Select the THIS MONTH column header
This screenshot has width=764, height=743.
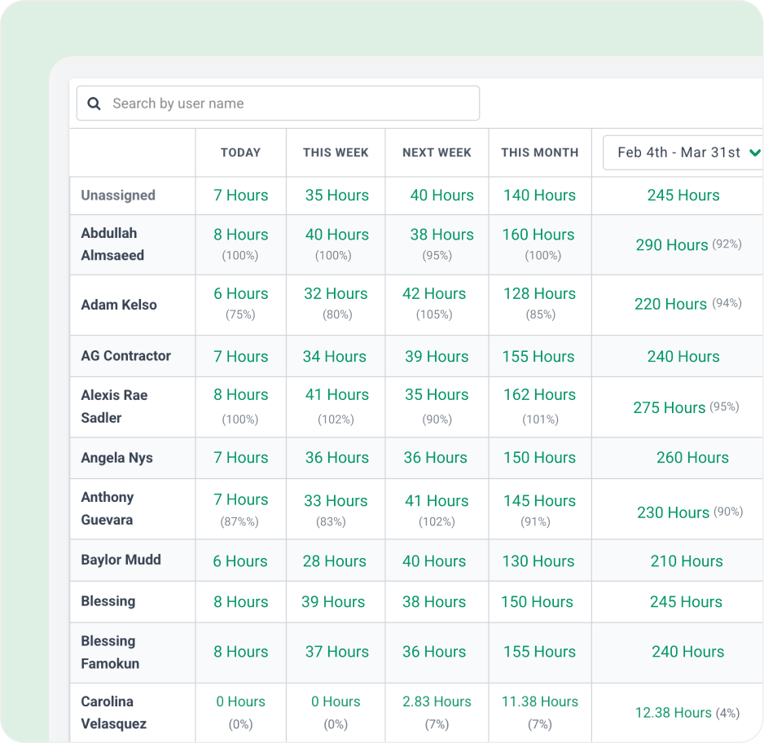click(x=540, y=152)
